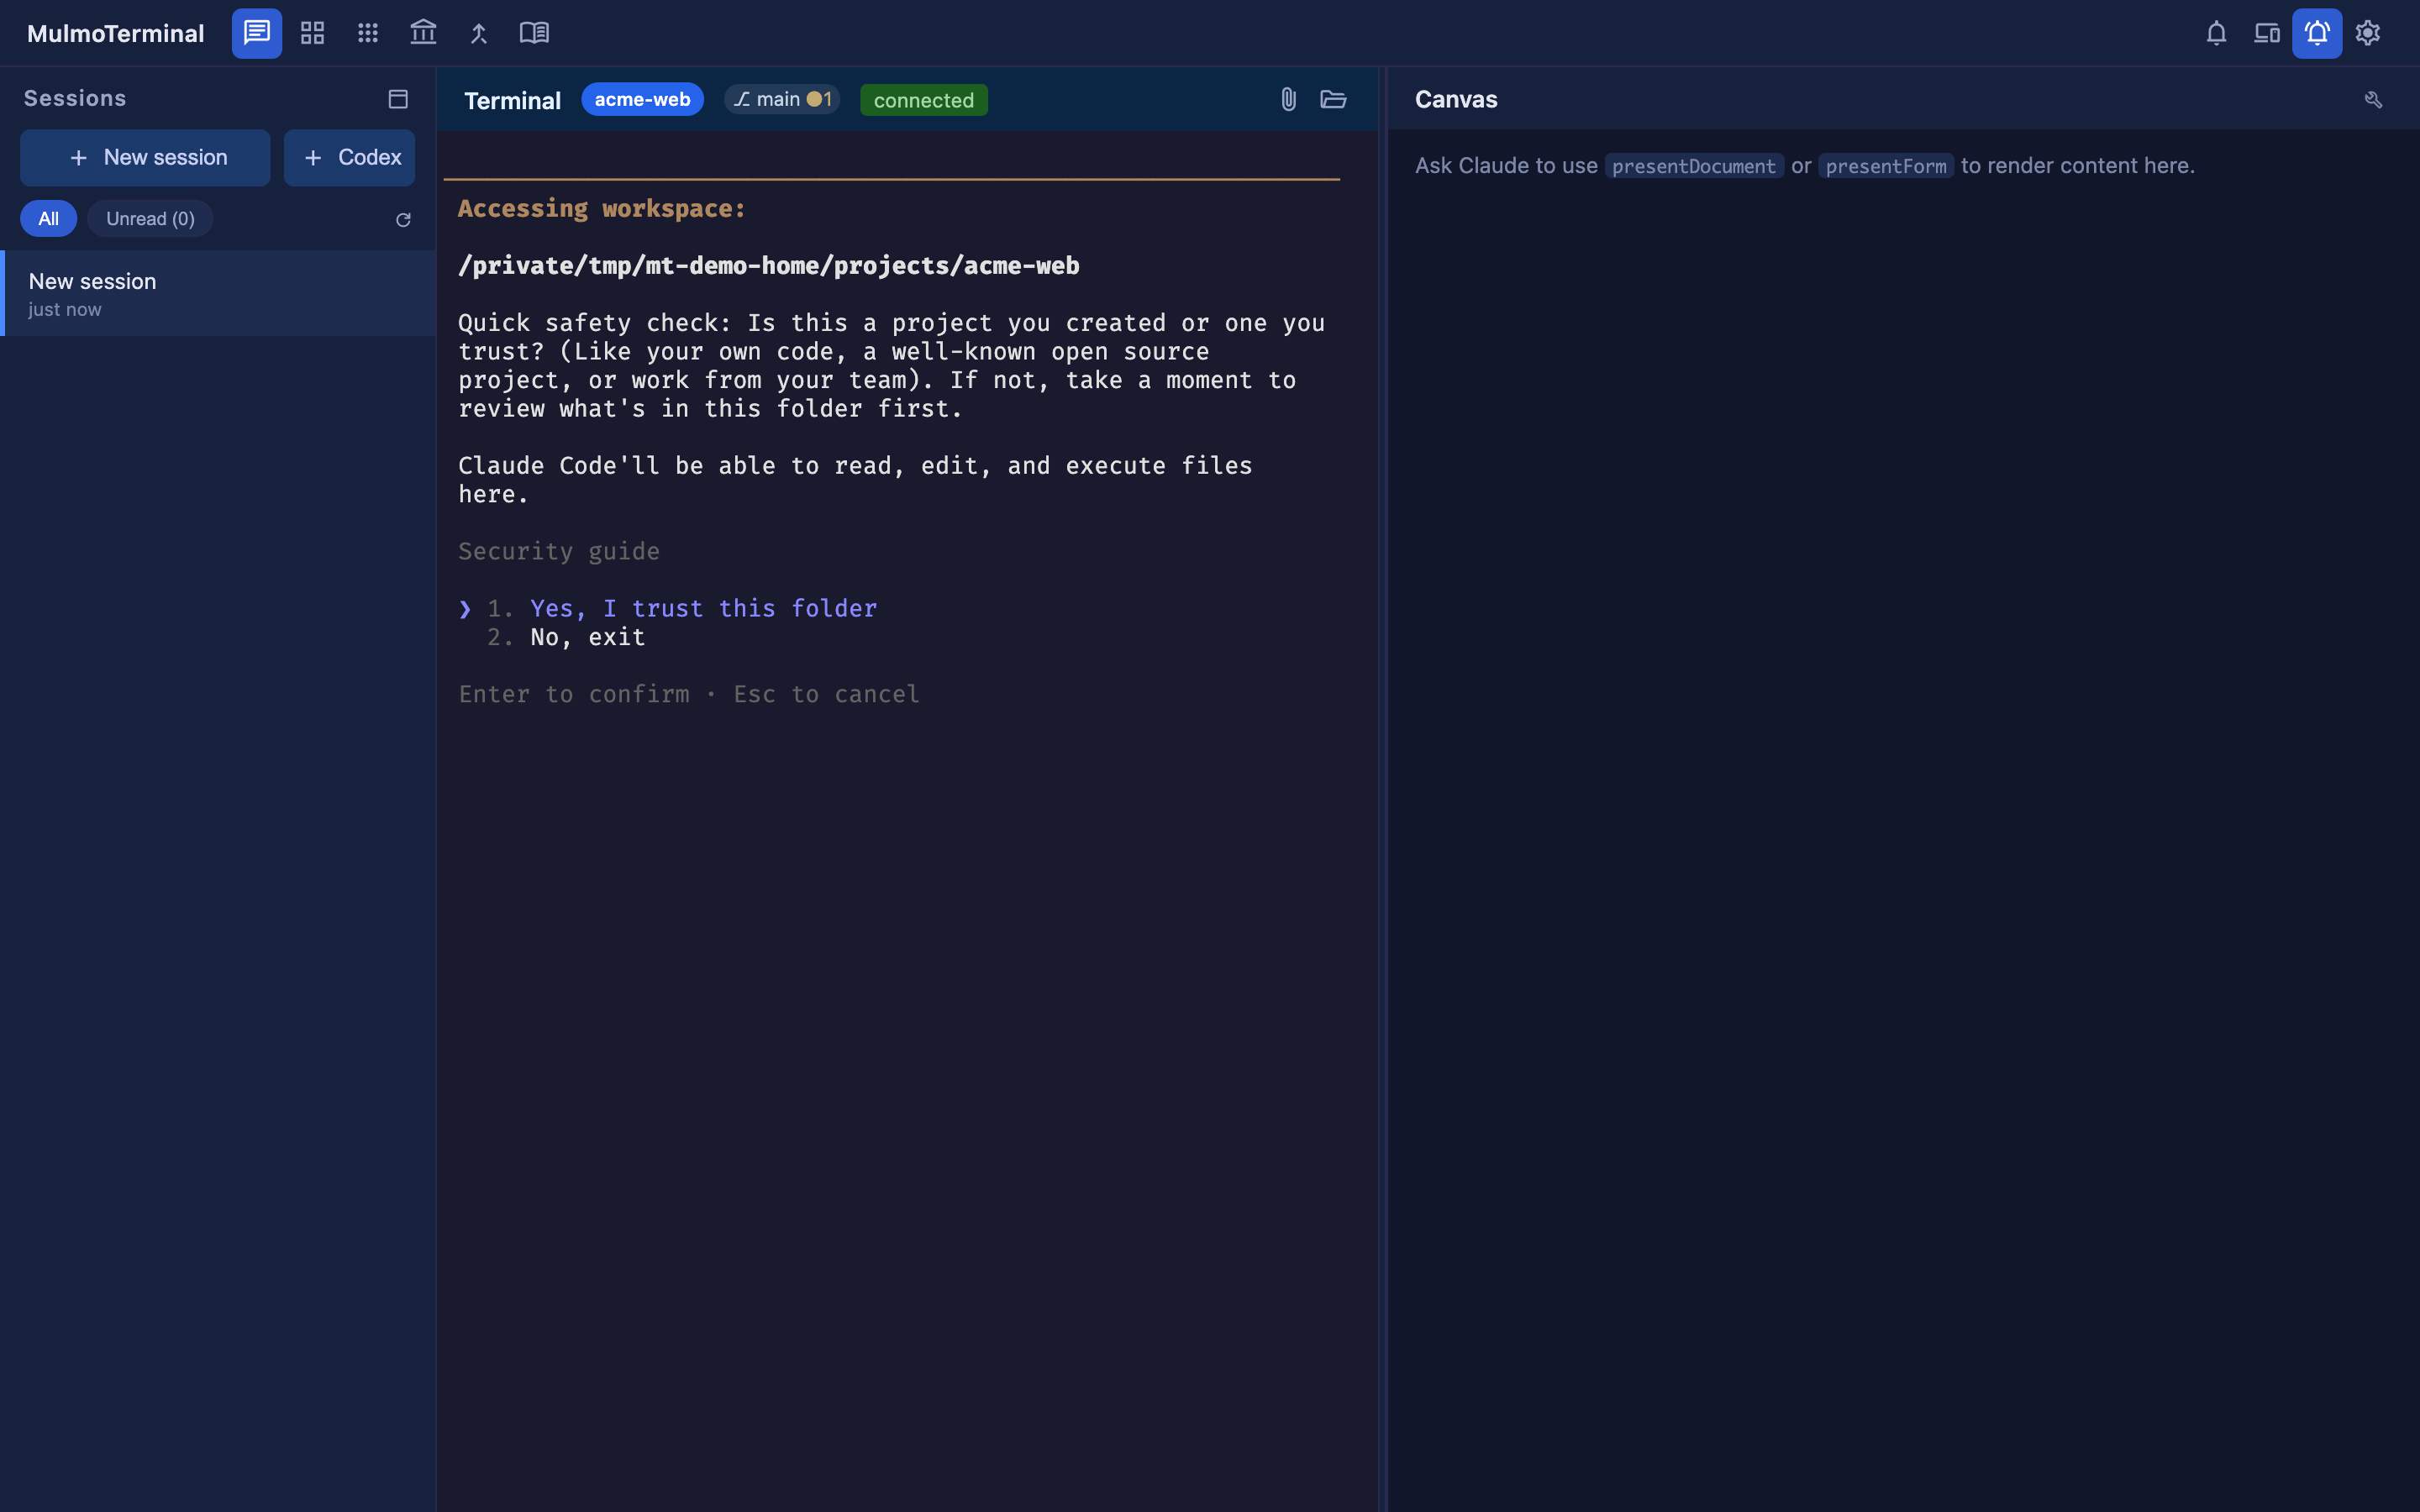Click the Canvas panel title
Screen dimensions: 2420x1512
[1456, 99]
